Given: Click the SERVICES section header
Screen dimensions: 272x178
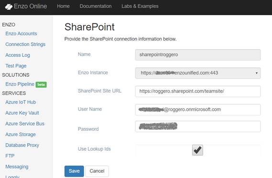Looking at the screenshot, I should click(14, 93).
